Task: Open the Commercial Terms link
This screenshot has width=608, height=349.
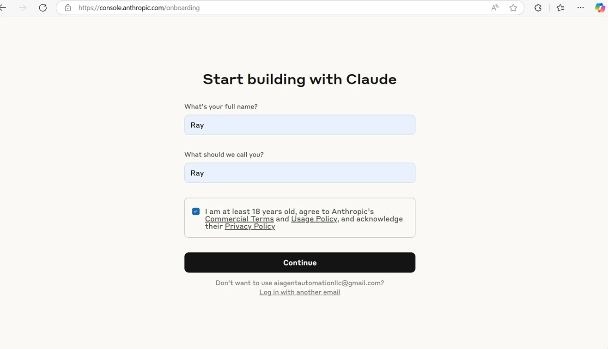Action: [239, 219]
